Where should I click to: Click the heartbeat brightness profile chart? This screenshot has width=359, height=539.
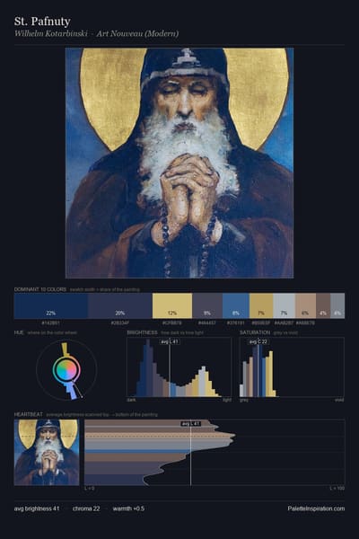coord(215,452)
